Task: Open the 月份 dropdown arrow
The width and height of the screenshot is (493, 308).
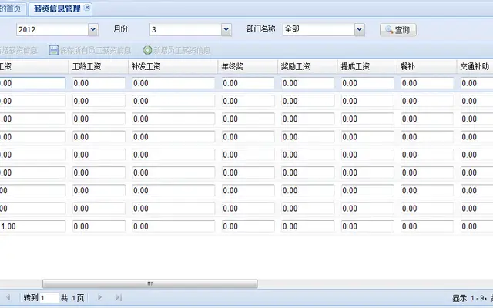Action: point(226,29)
